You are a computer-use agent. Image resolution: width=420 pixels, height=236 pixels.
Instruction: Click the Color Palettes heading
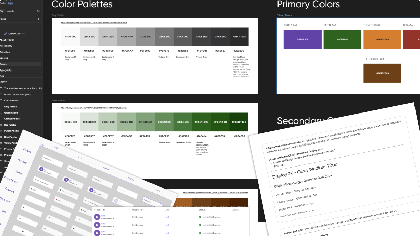(x=82, y=4)
